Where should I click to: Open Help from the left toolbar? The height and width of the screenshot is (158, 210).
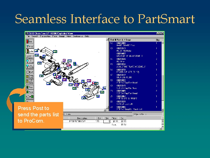click(x=30, y=46)
